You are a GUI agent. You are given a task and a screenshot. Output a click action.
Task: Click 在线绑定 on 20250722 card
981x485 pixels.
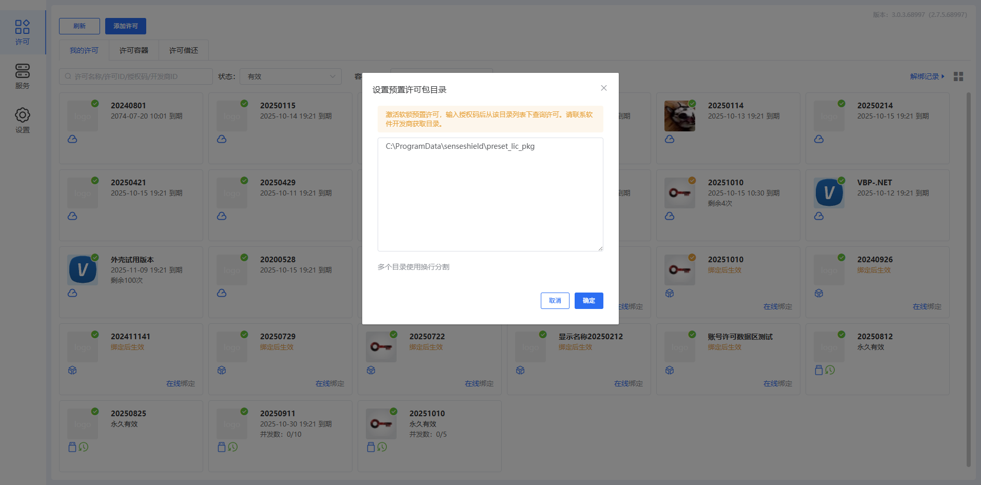pos(479,383)
